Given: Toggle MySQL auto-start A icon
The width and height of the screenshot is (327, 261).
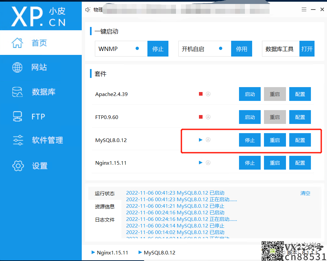Looking at the screenshot, I should coord(208,140).
